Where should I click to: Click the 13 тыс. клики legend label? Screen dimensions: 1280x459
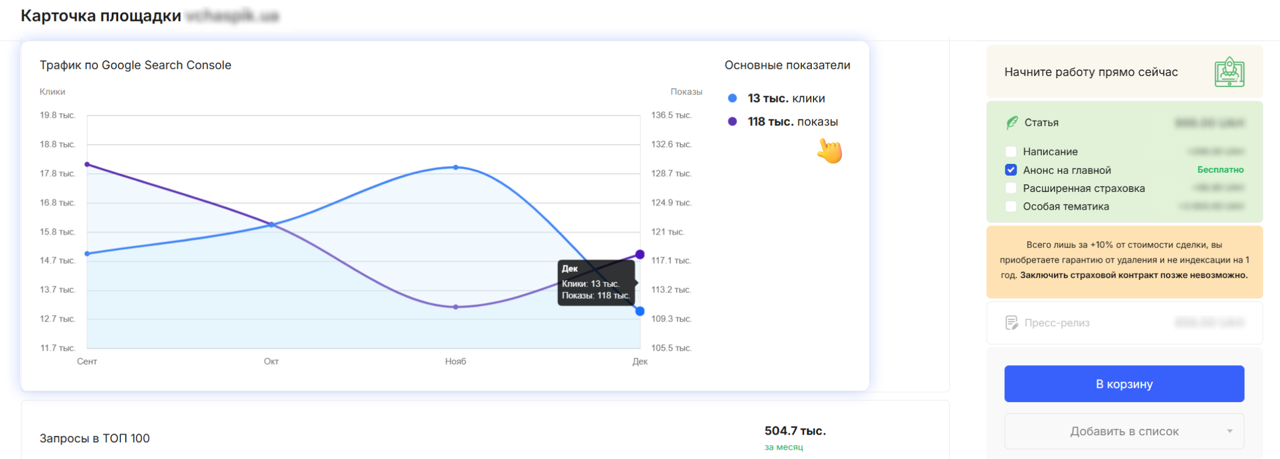click(x=786, y=99)
